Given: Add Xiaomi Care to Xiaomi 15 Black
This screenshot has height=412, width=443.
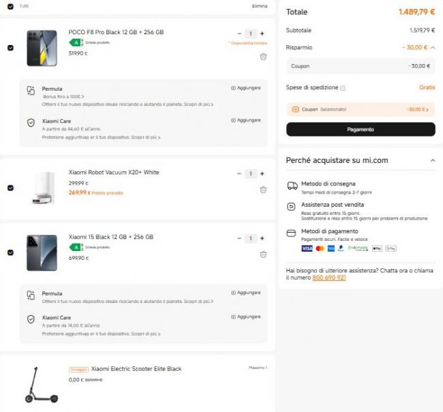Looking at the screenshot, I should (245, 317).
